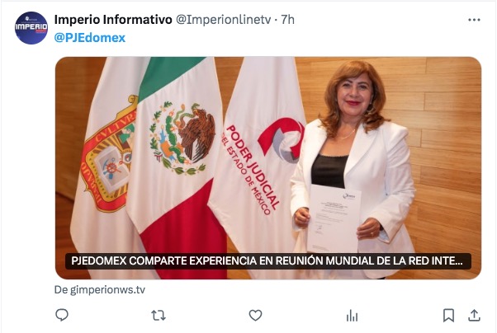The height and width of the screenshot is (333, 497).
Task: Open the 7h timestamp permalink
Action: pos(288,20)
